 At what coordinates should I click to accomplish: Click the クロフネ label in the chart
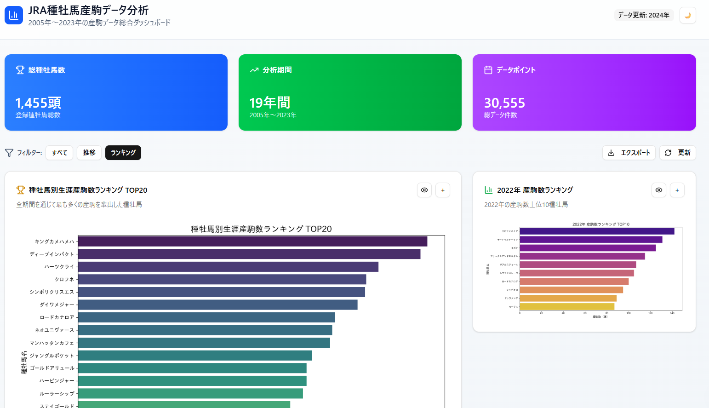(64, 279)
